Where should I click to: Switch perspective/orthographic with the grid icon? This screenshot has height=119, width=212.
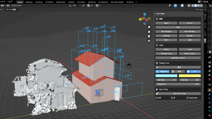149,40
